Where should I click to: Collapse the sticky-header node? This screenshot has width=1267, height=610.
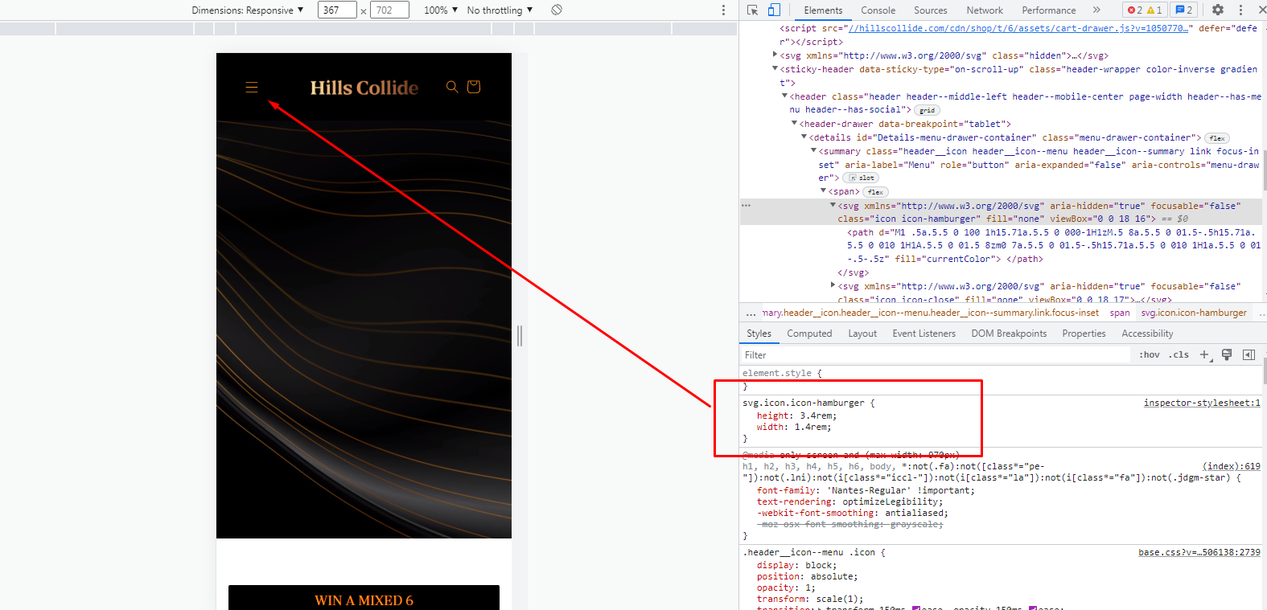775,68
